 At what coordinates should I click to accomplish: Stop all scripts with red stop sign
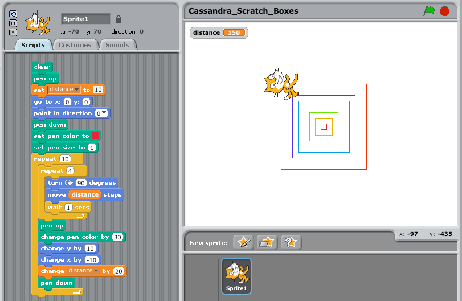point(444,11)
